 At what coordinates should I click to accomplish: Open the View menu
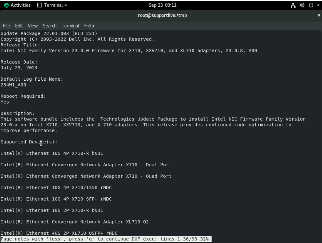pyautogui.click(x=33, y=26)
